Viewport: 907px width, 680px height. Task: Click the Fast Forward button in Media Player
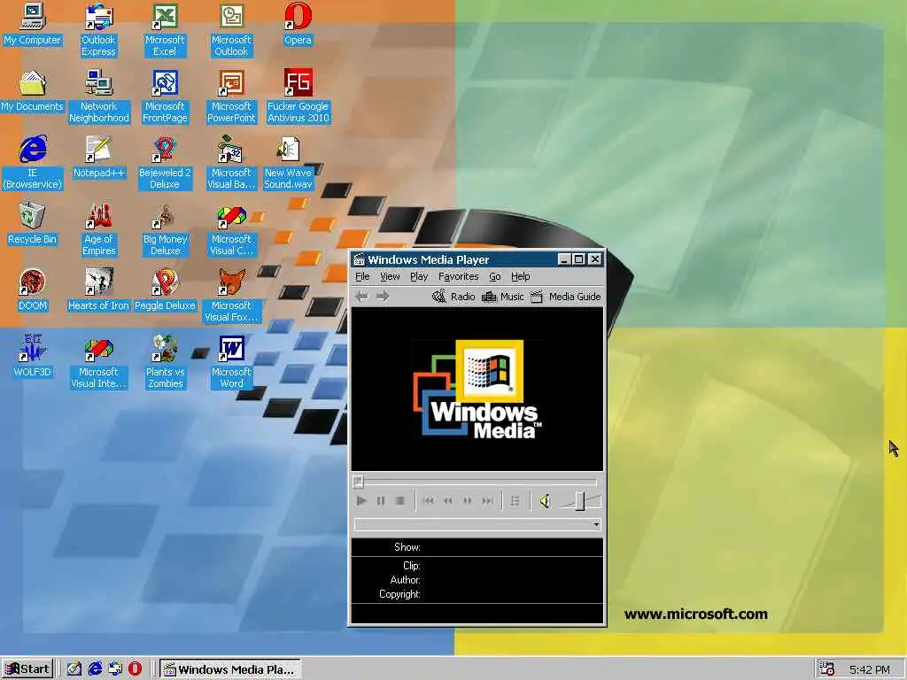(x=468, y=501)
